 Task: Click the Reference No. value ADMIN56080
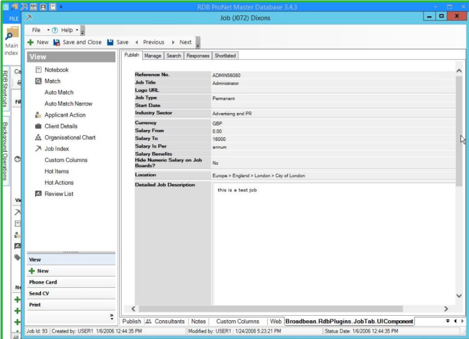point(226,76)
